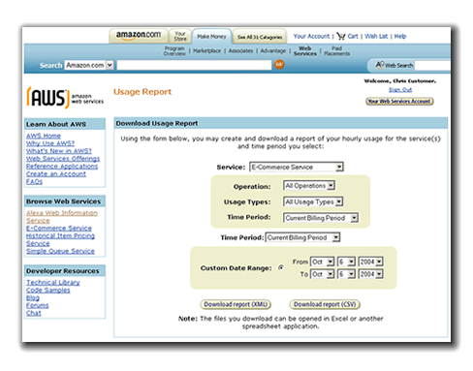Click the main Amazon search text field
This screenshot has width=473, height=371.
pos(194,65)
